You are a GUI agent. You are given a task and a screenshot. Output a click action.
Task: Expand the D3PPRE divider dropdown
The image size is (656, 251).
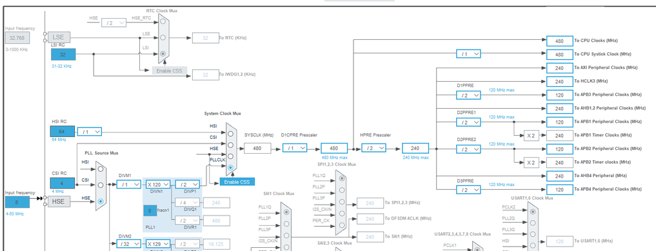click(x=468, y=190)
